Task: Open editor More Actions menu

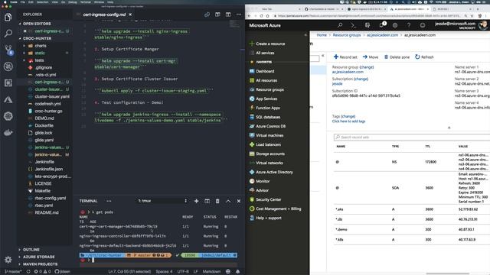Action: pos(239,15)
